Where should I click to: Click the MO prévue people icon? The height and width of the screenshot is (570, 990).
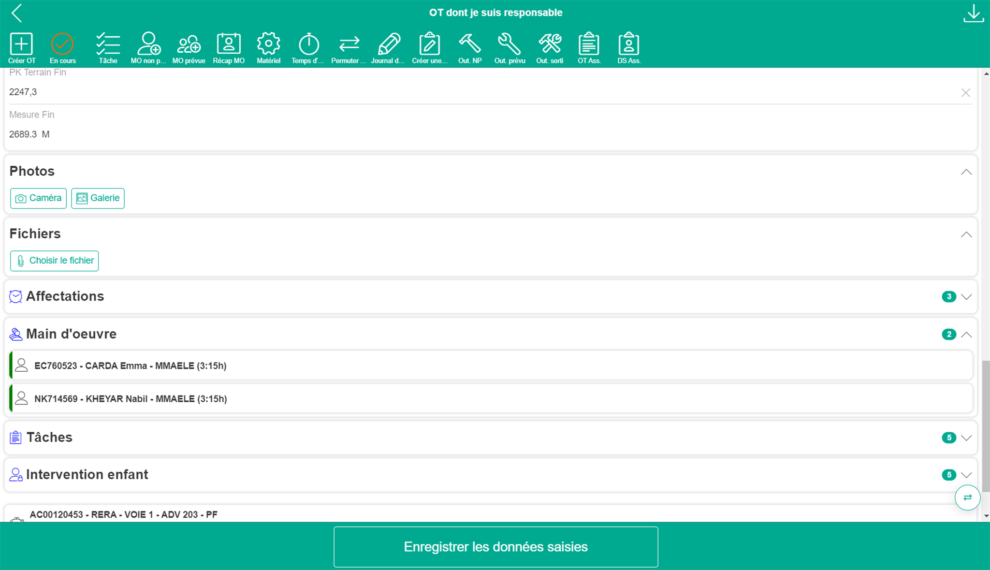point(189,44)
